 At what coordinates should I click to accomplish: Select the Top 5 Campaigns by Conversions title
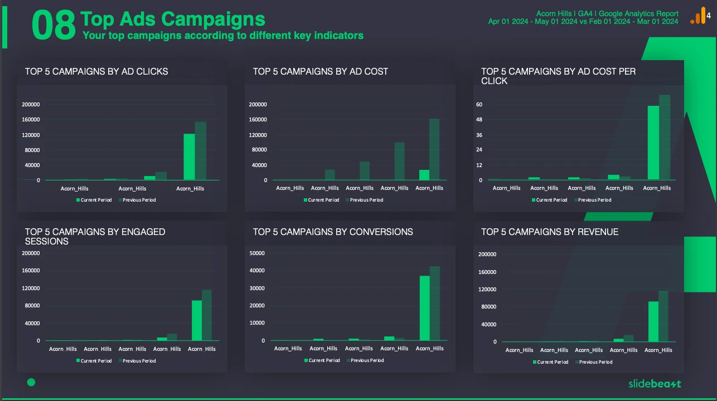pos(333,232)
